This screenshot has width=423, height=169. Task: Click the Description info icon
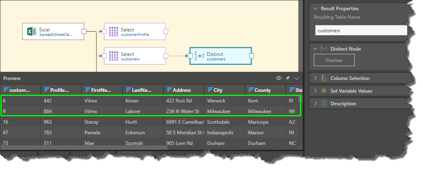pyautogui.click(x=323, y=104)
